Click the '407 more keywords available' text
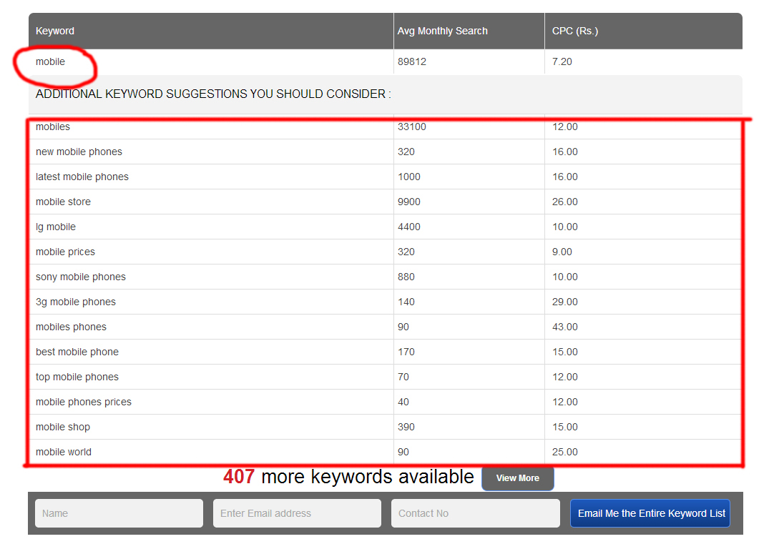This screenshot has width=769, height=549. tap(348, 477)
